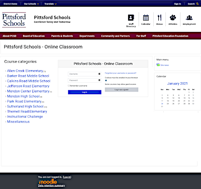Open Instructional Challenge category
Screen dimensions: 201x189
click(25, 117)
